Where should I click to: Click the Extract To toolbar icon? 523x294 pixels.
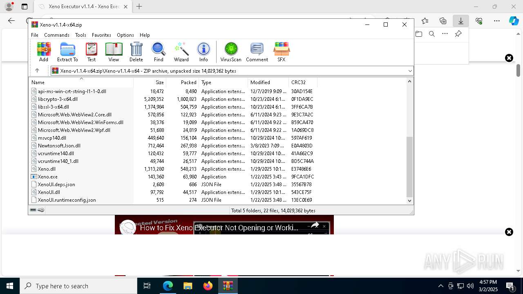[x=67, y=52]
